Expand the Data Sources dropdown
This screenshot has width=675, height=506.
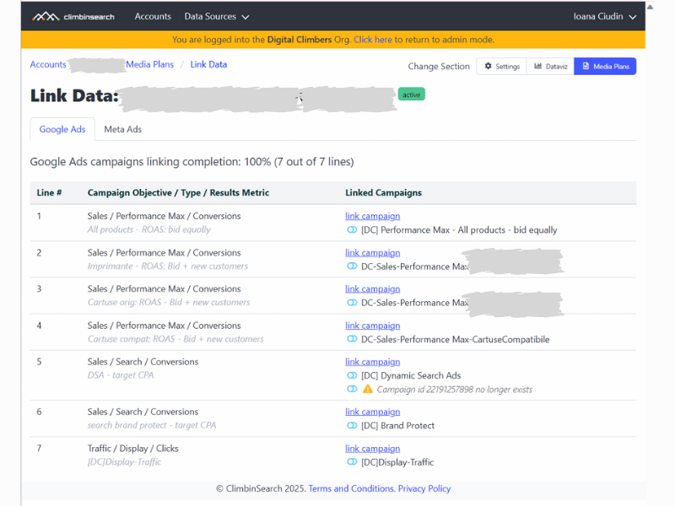(217, 16)
